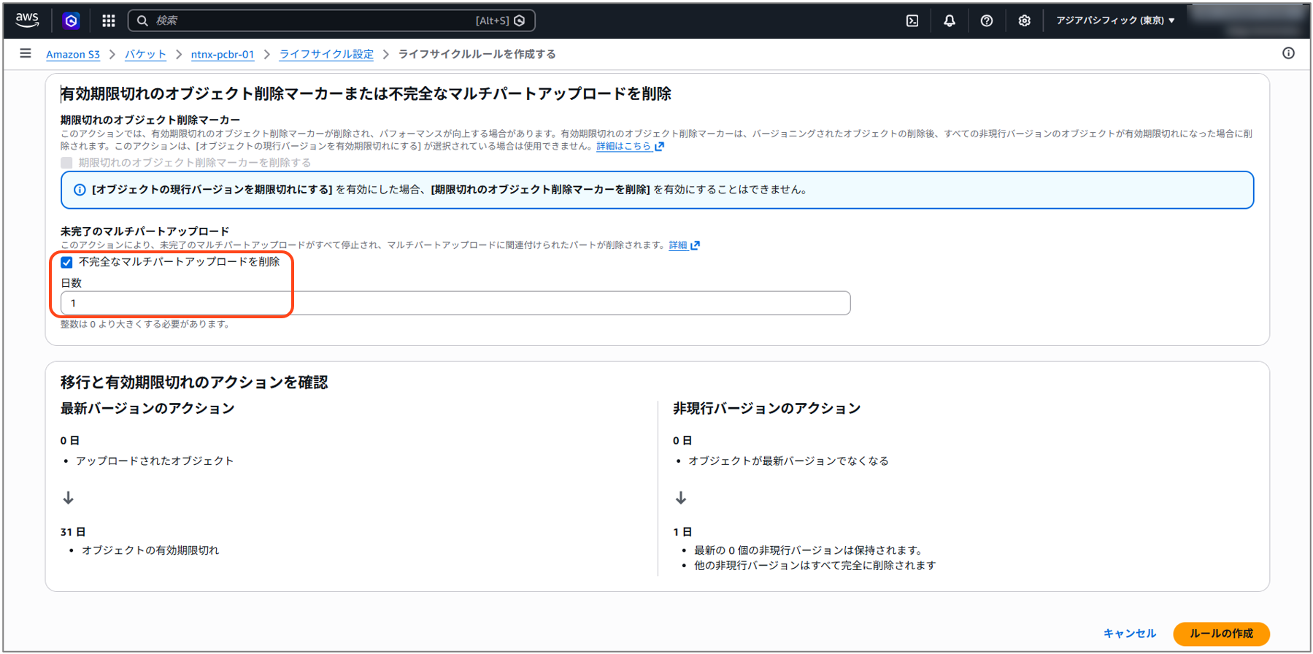Click the search bar Amazon Q icon
The width and height of the screenshot is (1313, 654).
coord(520,20)
